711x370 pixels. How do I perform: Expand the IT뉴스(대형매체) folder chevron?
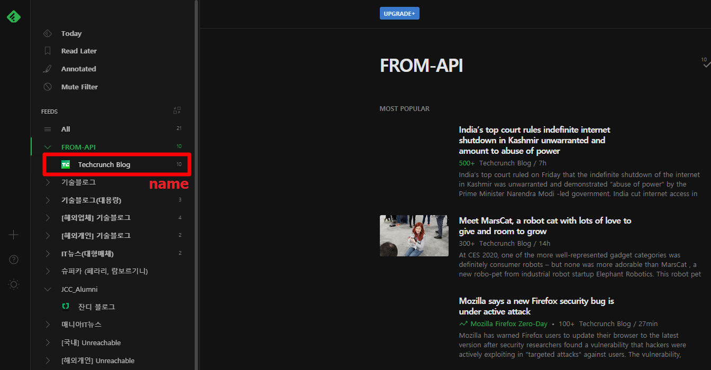[x=48, y=254]
